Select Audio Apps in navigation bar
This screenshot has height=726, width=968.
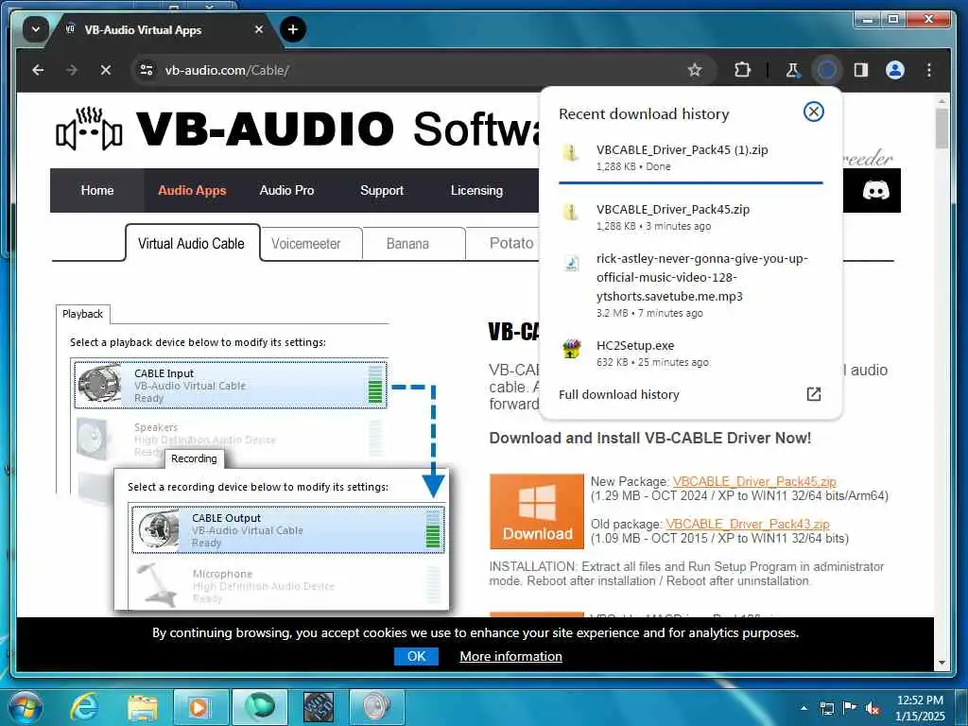(192, 190)
